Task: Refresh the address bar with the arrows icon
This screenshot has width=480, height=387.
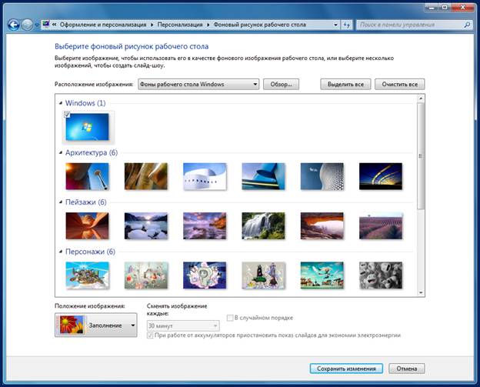Action: [346, 25]
